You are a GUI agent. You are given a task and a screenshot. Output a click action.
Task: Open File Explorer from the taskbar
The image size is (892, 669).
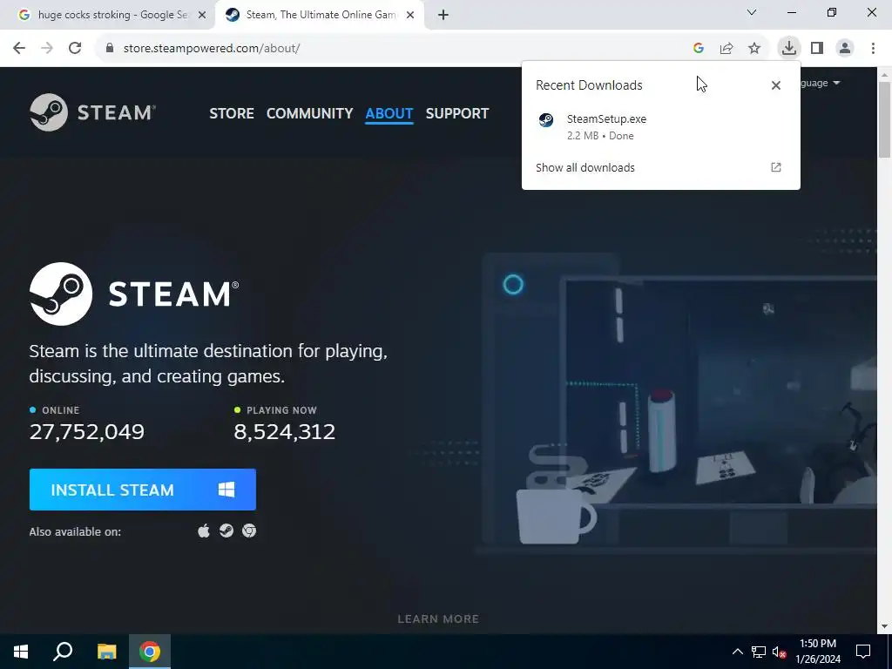tap(106, 652)
